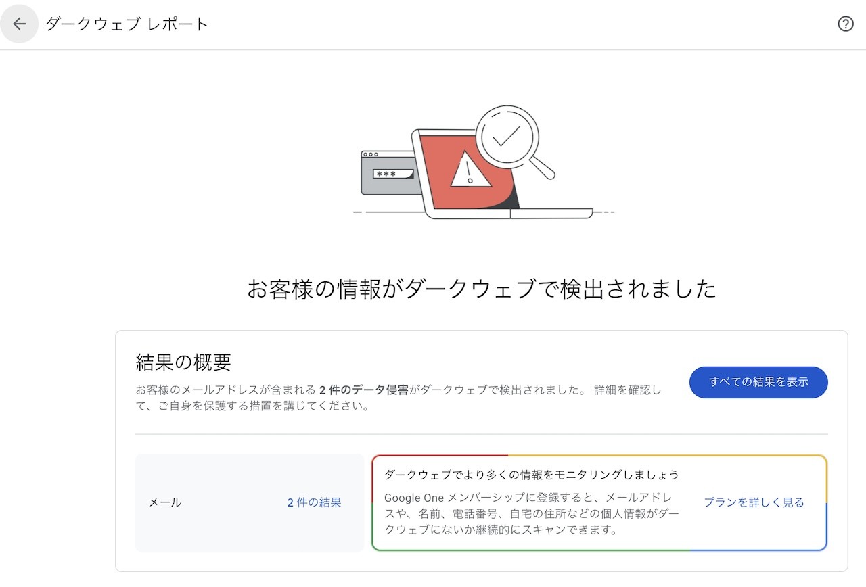
Task: Click お客様の情報がダークウェブで検出されました headline
Action: tap(481, 289)
